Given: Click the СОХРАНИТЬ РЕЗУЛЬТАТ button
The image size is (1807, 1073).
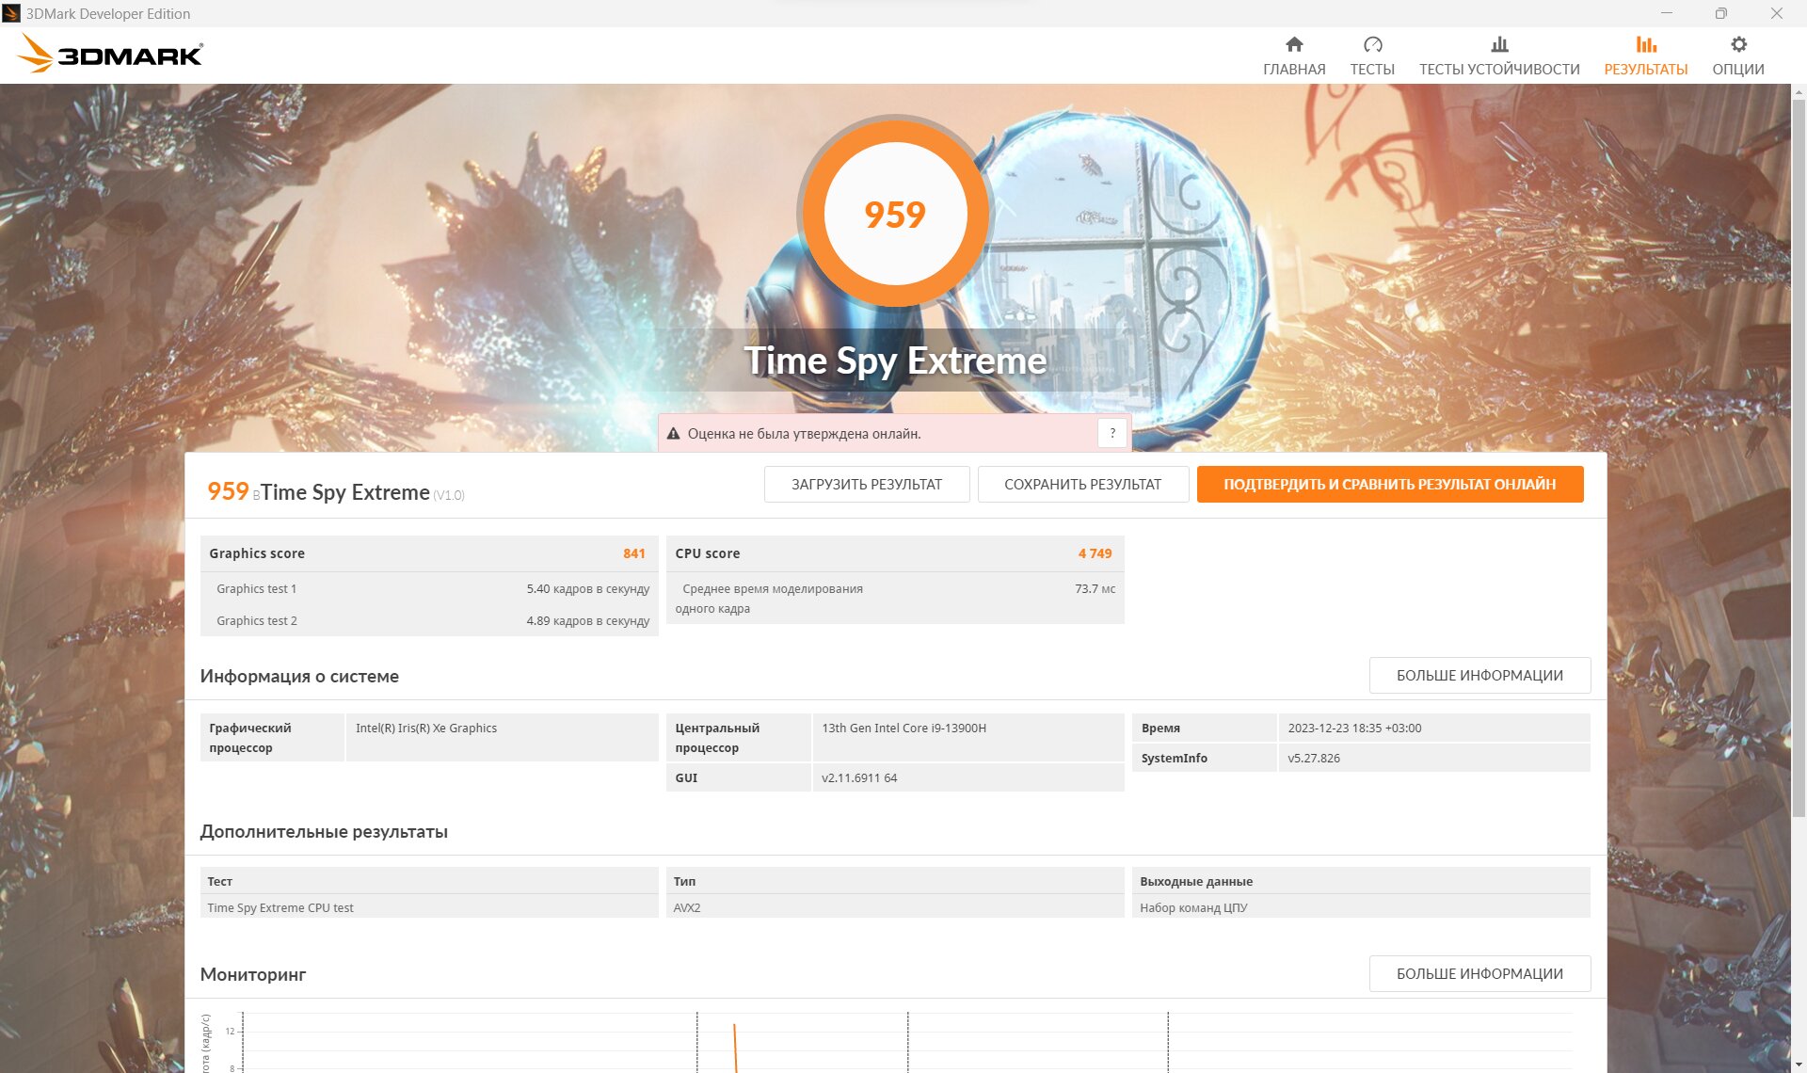Looking at the screenshot, I should point(1082,484).
